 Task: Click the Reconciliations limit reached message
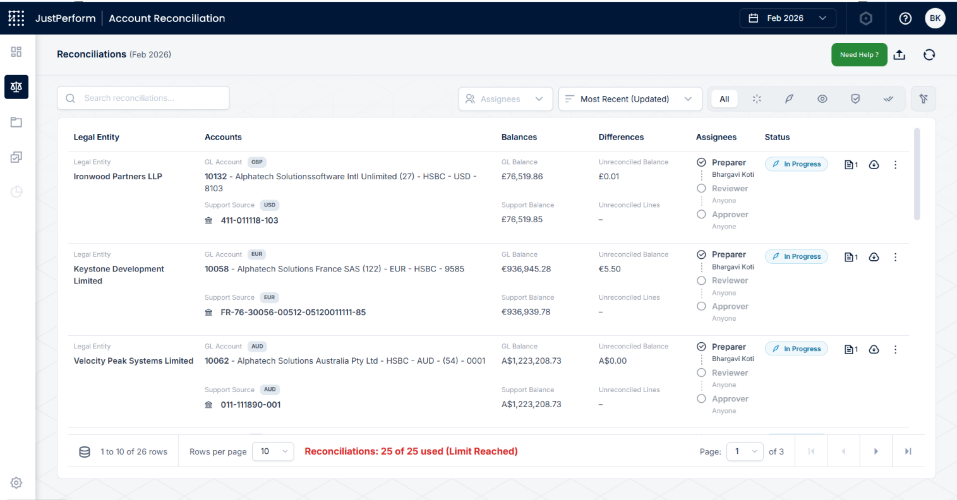click(x=411, y=451)
